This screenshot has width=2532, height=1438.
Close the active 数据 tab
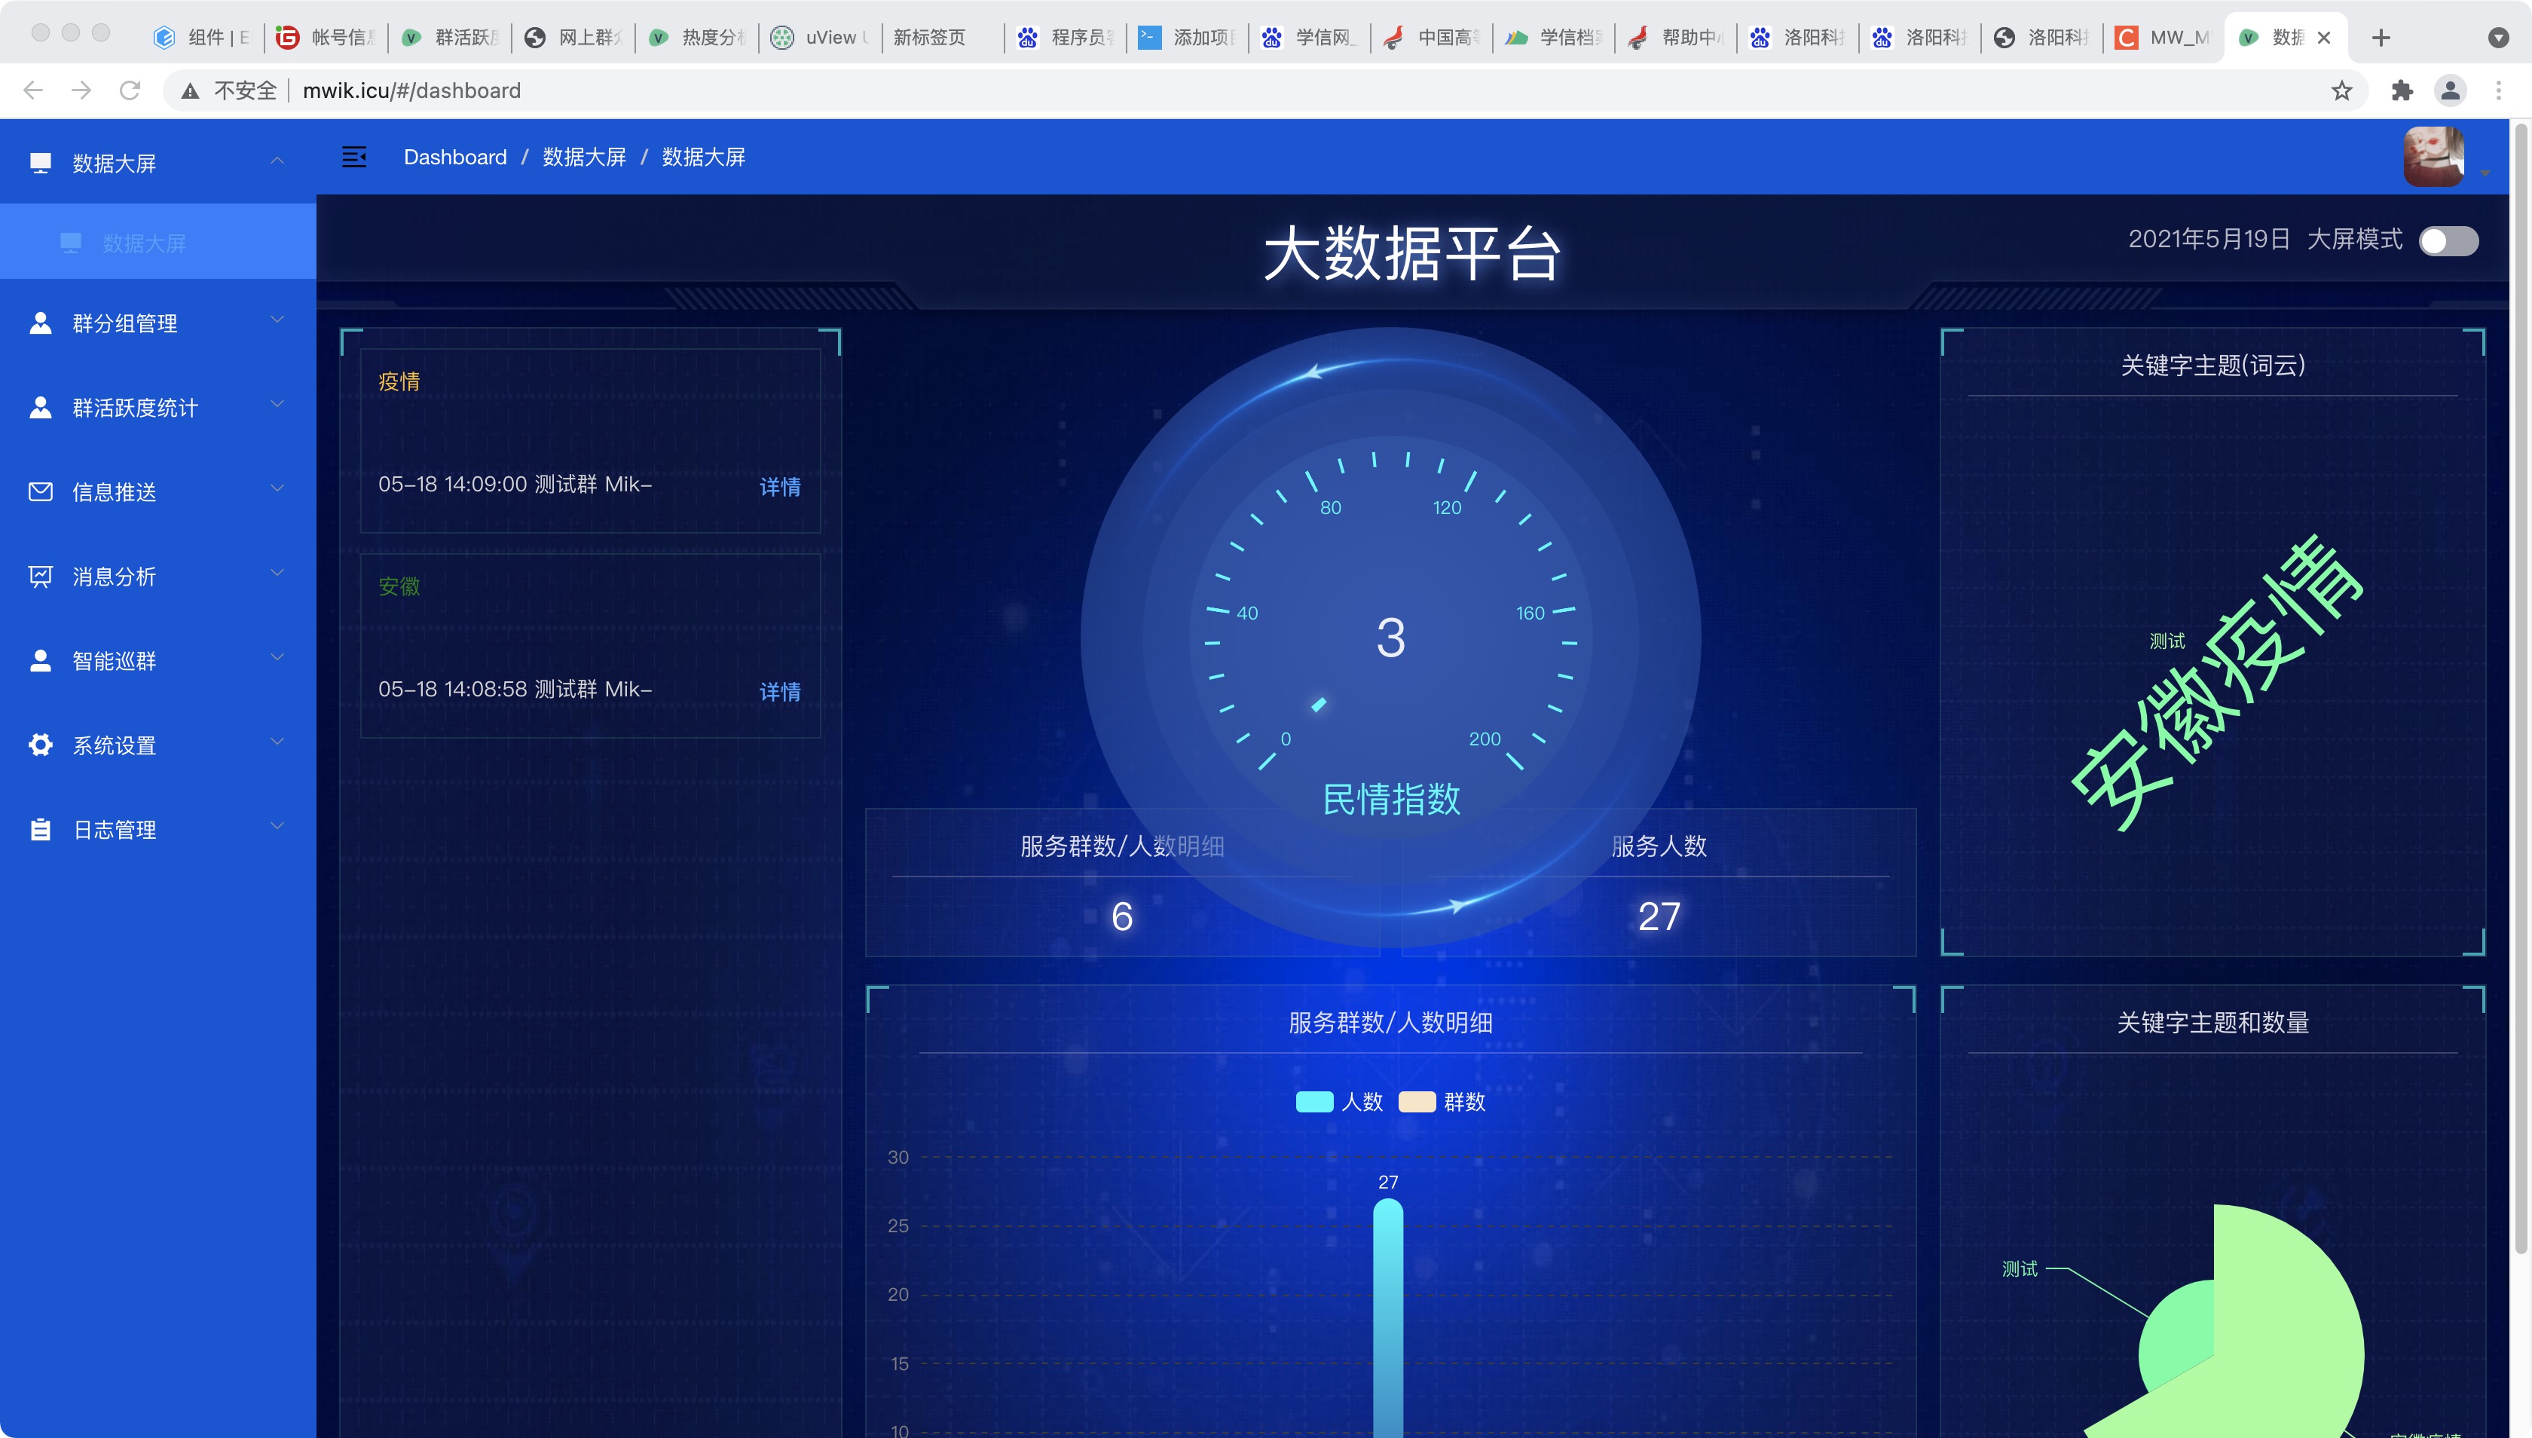[x=2325, y=38]
